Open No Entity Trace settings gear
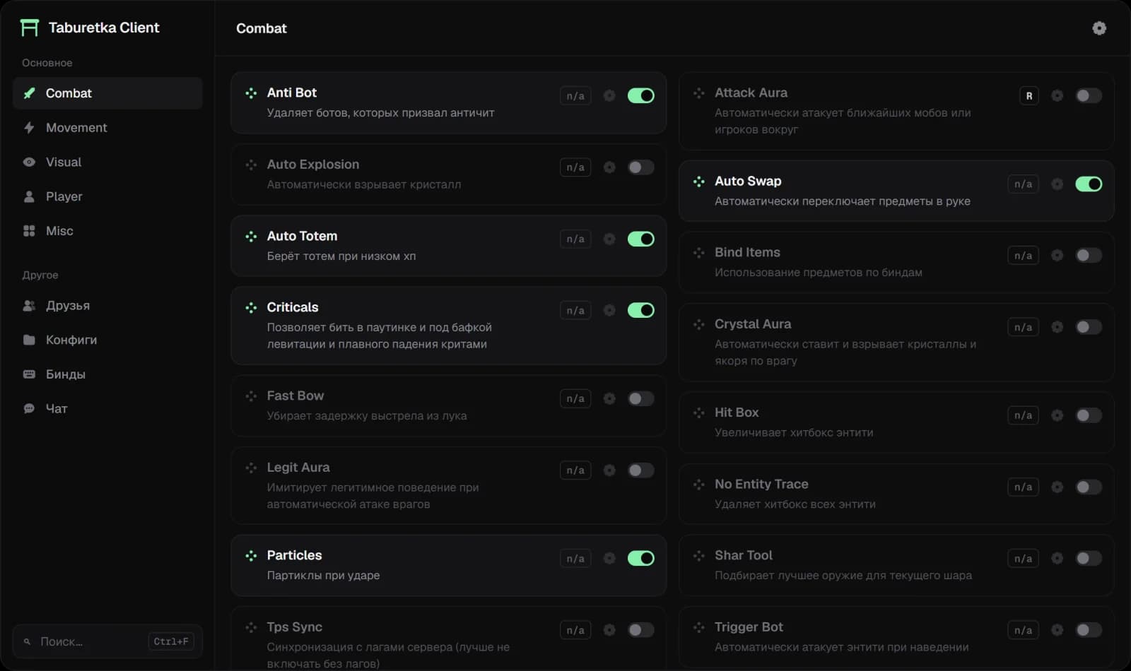 coord(1057,487)
